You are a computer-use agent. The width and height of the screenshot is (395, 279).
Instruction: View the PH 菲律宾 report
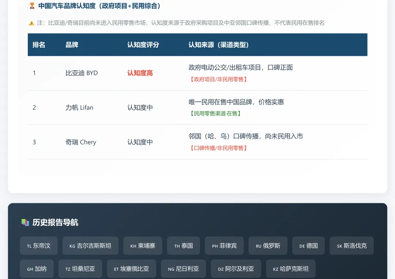tap(224, 245)
